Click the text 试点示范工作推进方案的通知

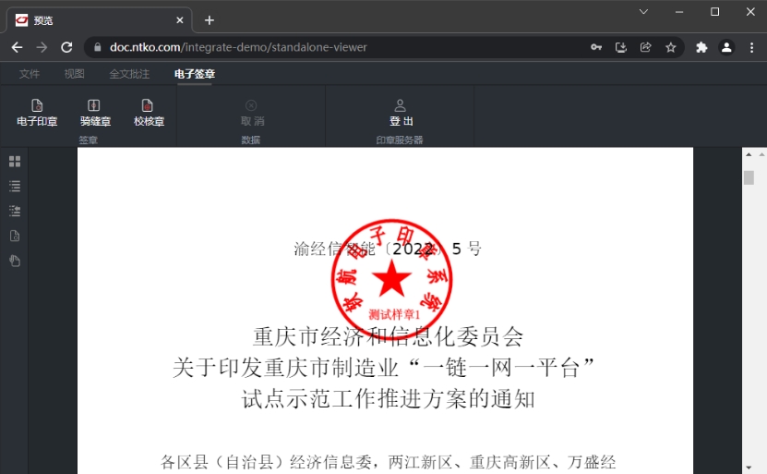coord(388,398)
